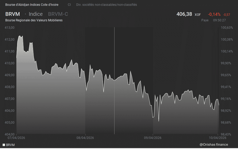Click the 413,00 top price axis label
Image resolution: width=238 pixels, height=149 pixels.
(10, 27)
